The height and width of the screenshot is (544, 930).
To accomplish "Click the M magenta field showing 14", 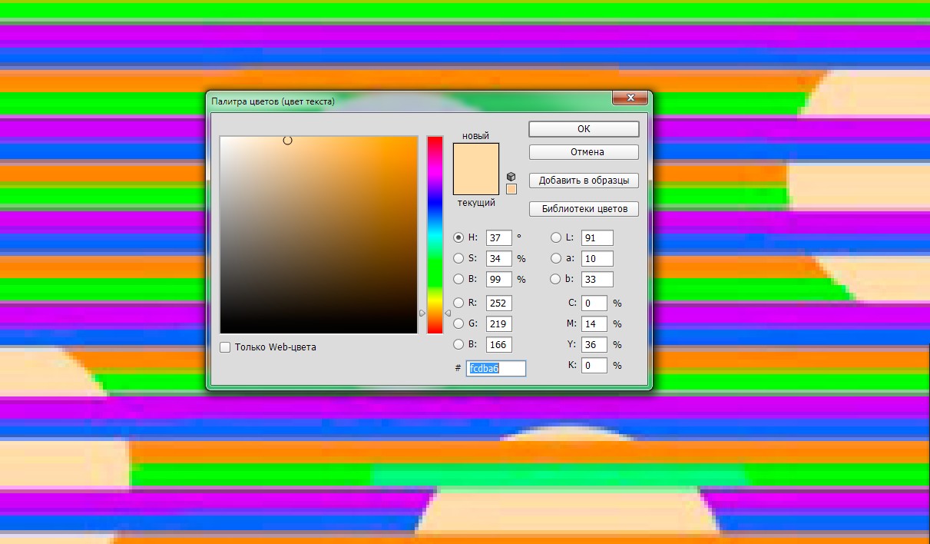I will click(594, 323).
